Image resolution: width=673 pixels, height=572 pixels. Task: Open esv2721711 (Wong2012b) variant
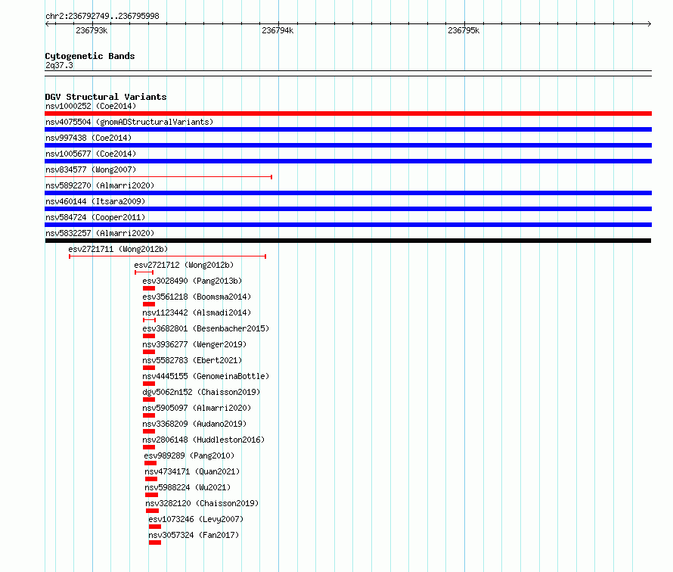coord(118,249)
